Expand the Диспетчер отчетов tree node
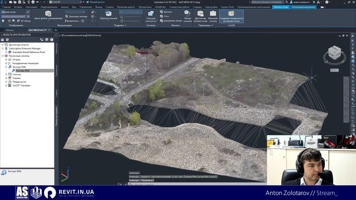 pyautogui.click(x=3, y=44)
